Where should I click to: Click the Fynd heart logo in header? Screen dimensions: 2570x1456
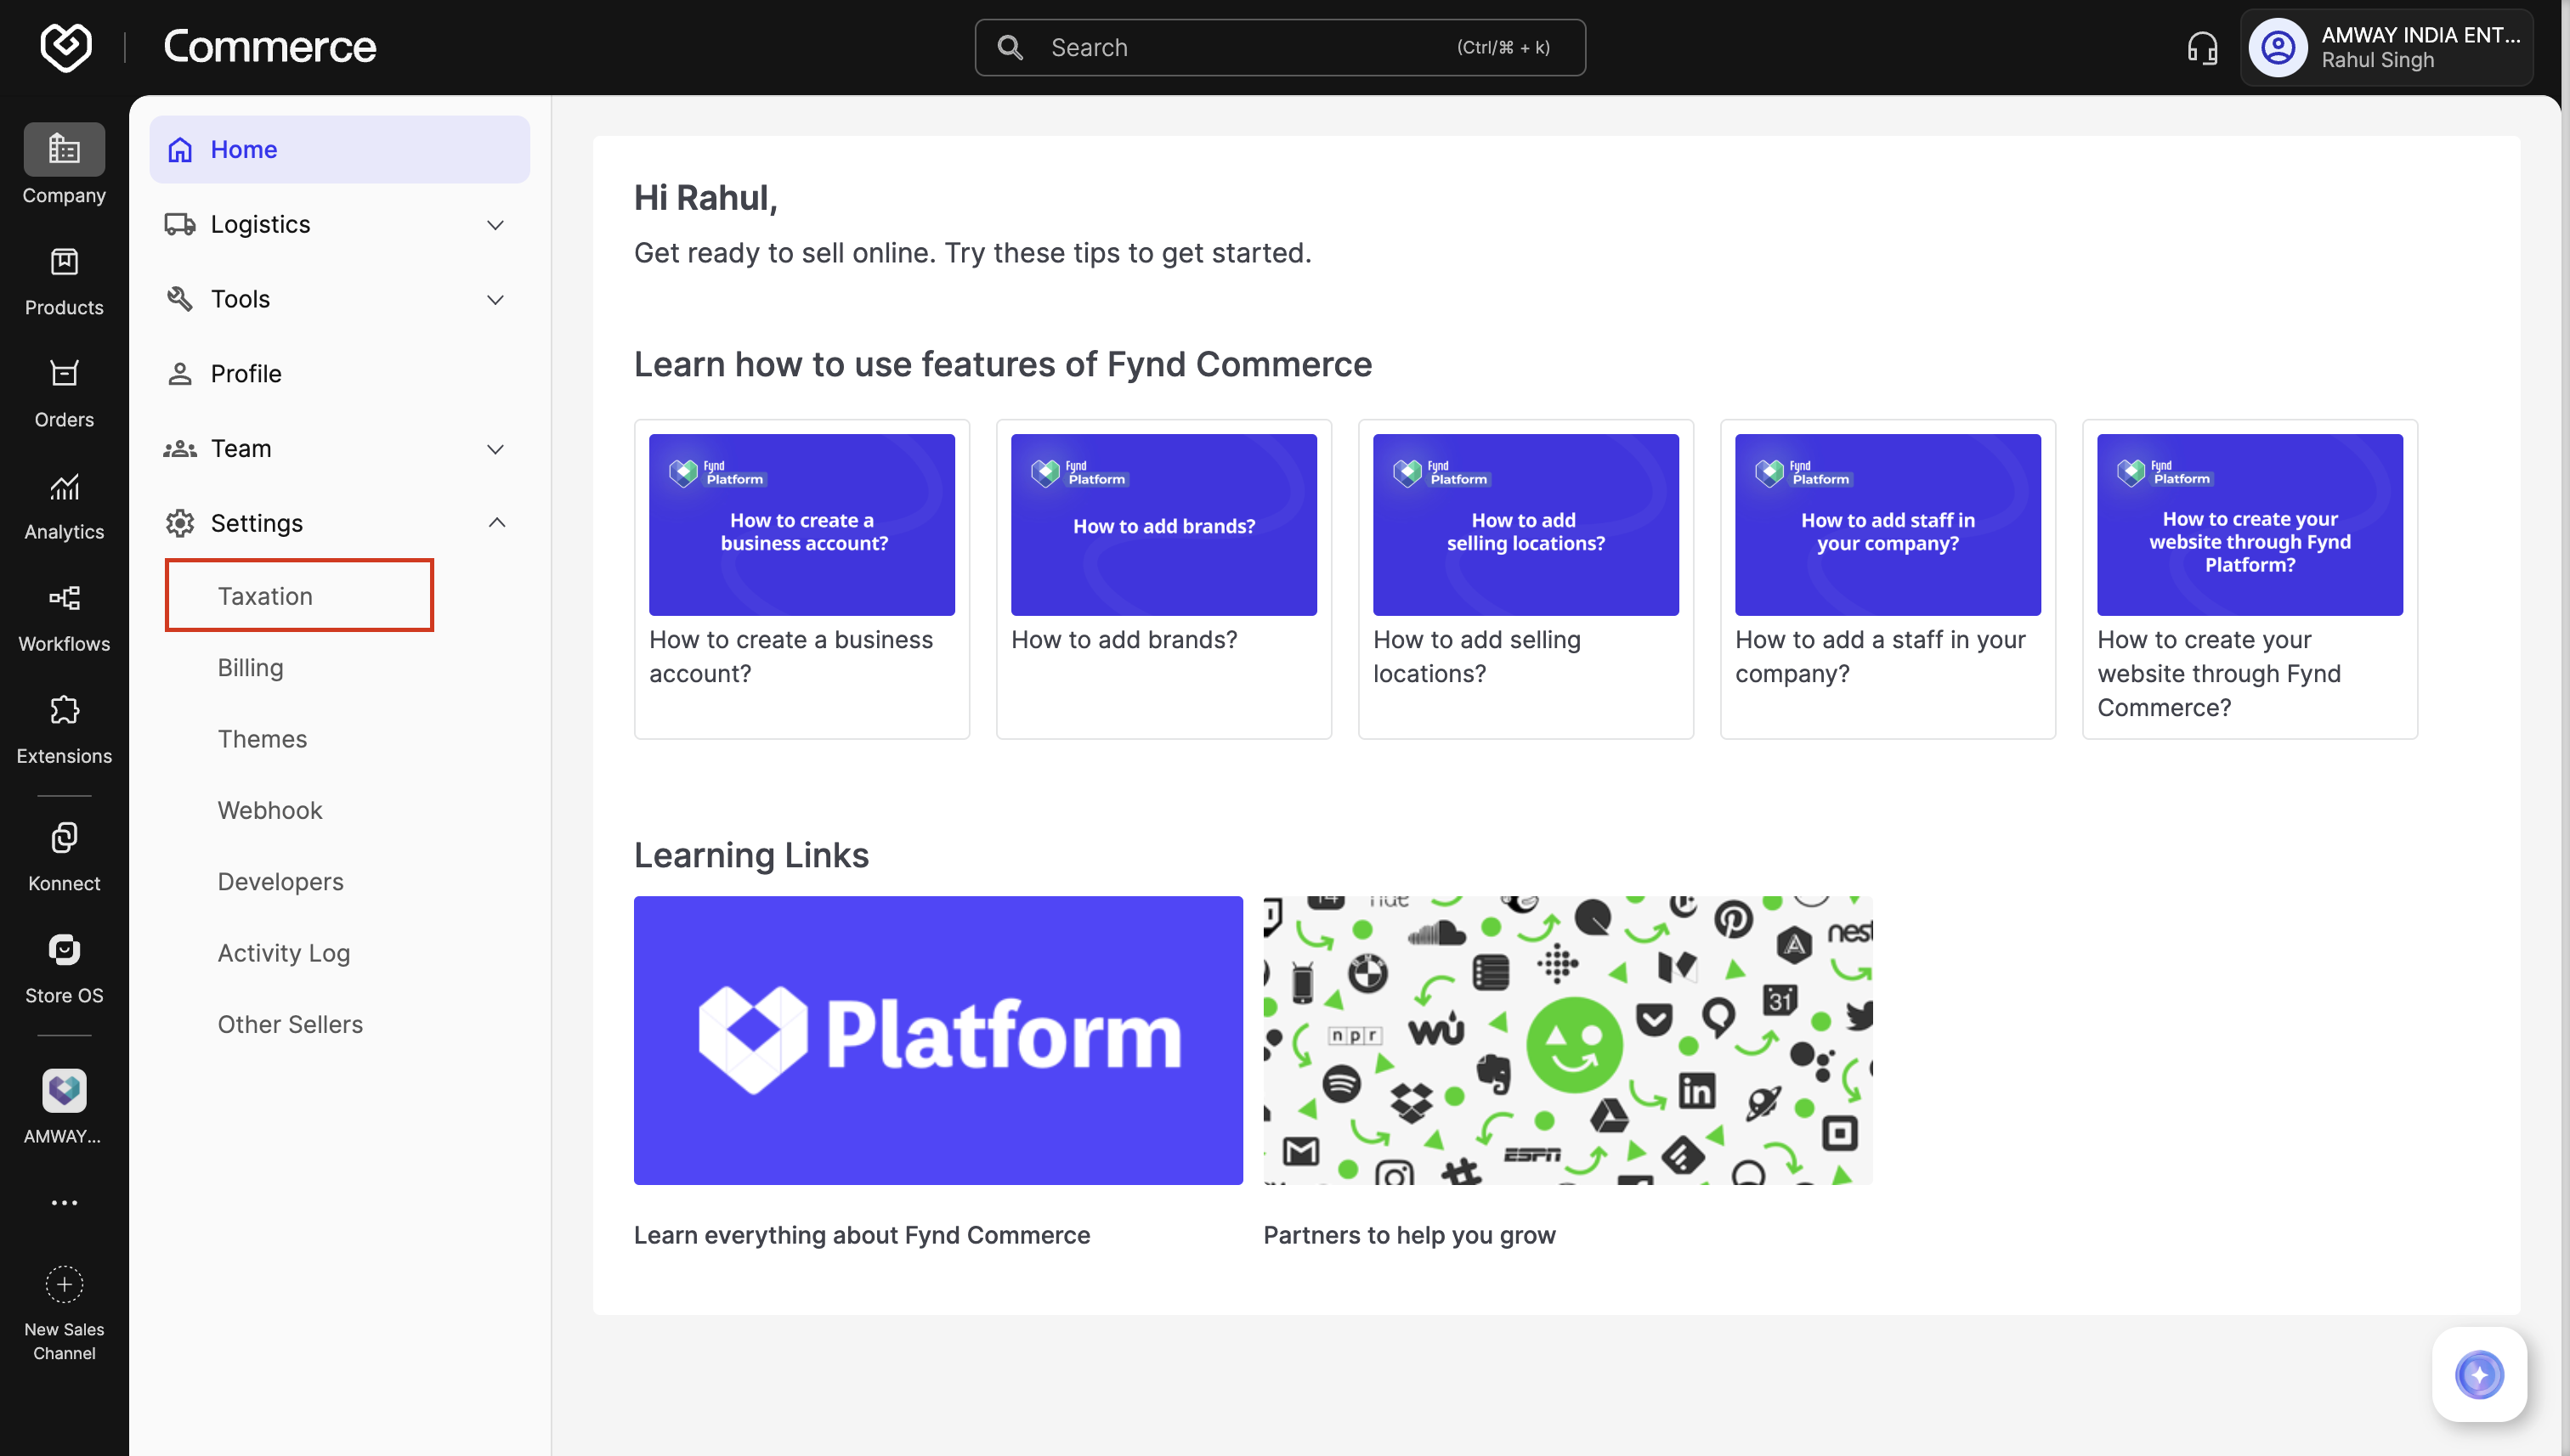coord(66,47)
